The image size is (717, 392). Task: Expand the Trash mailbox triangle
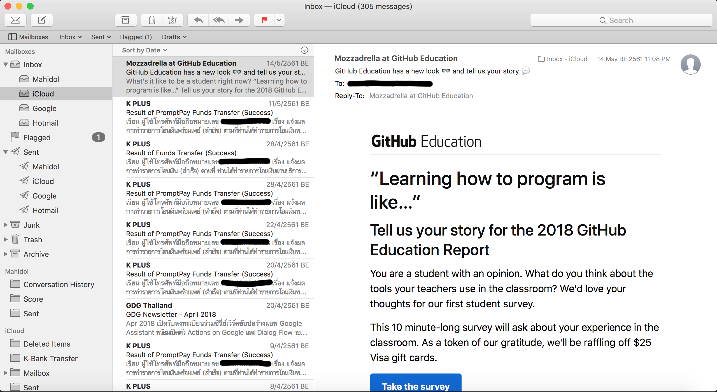[5, 239]
